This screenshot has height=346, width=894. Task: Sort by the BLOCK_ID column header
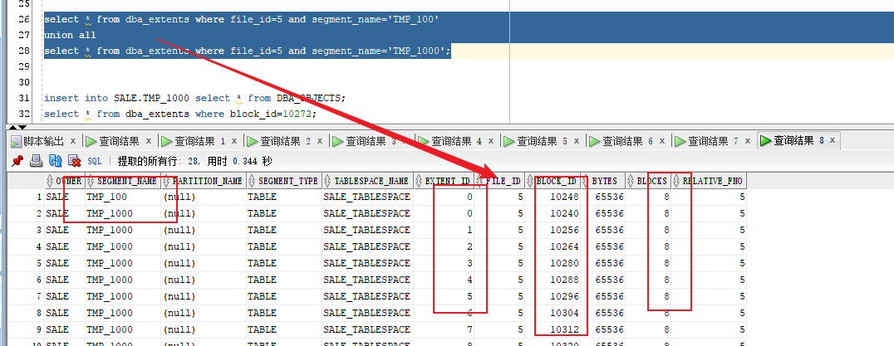click(553, 181)
